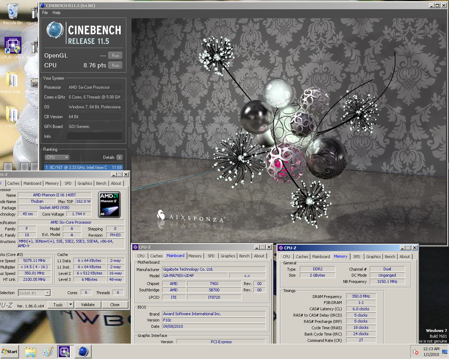
Task: Click the 8.76 pts CPU score
Action: click(x=95, y=65)
